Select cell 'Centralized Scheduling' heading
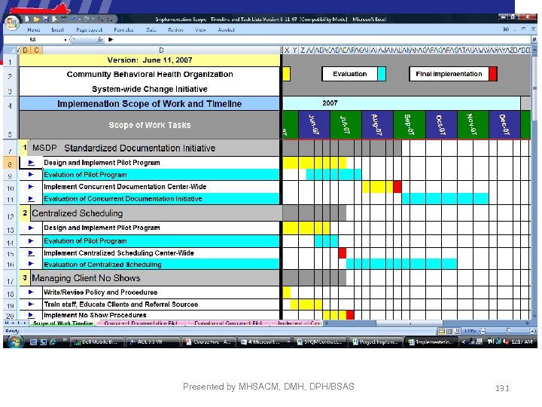 point(155,213)
